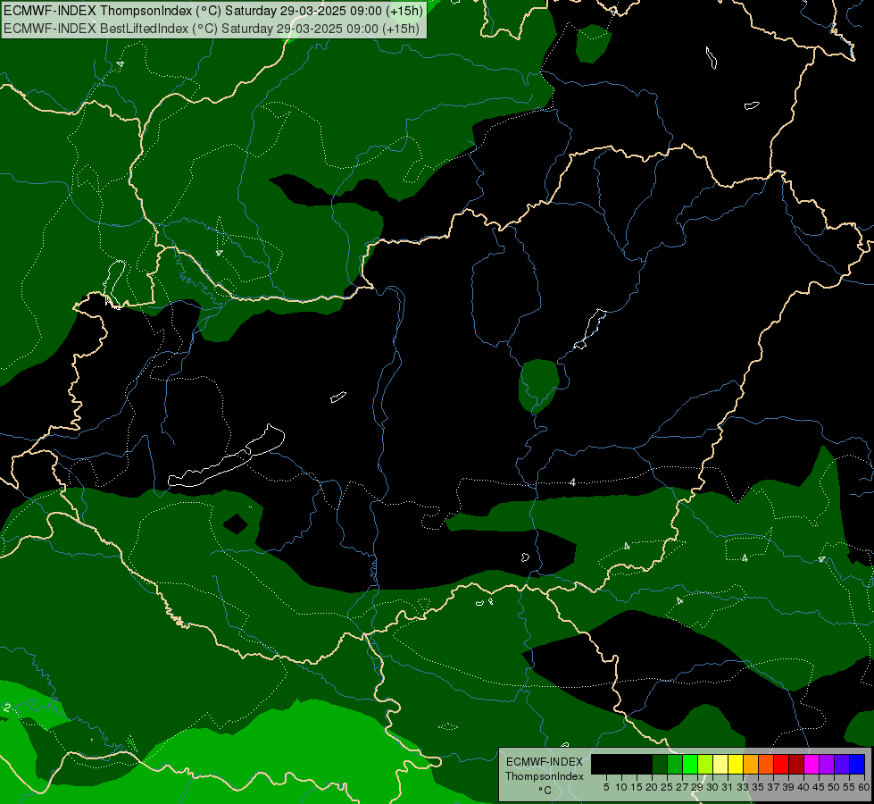The height and width of the screenshot is (804, 874).
Task: Choose the orange 33–35 legend swatch
Action: pyautogui.click(x=751, y=764)
